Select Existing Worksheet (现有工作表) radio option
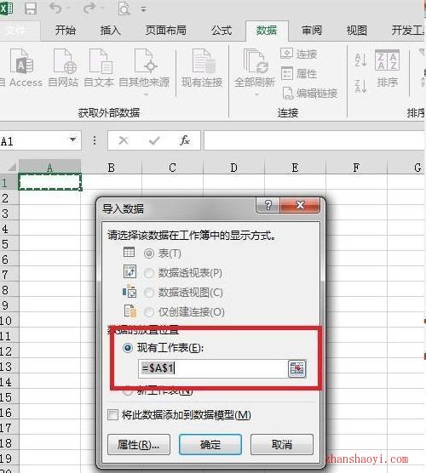Viewport: 426px width, 473px height. (128, 348)
